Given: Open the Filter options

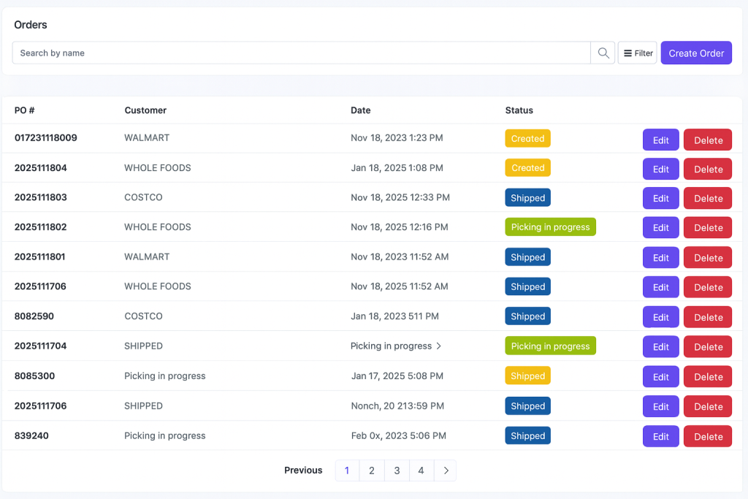Looking at the screenshot, I should (637, 53).
